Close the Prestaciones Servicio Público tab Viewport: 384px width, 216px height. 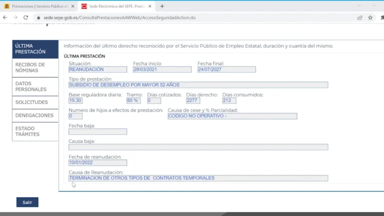point(72,6)
